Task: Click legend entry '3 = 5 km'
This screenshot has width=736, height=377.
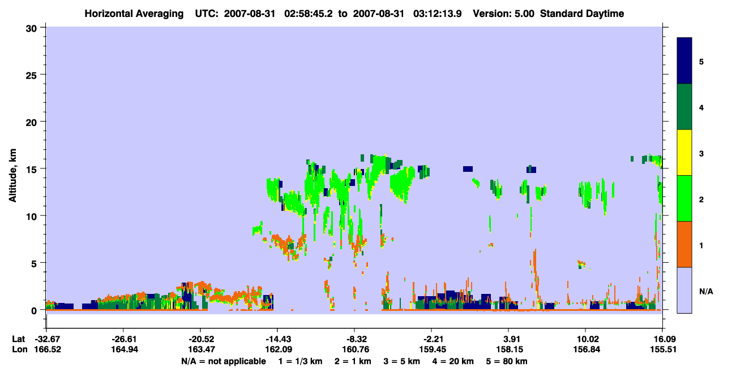Action: click(x=401, y=361)
